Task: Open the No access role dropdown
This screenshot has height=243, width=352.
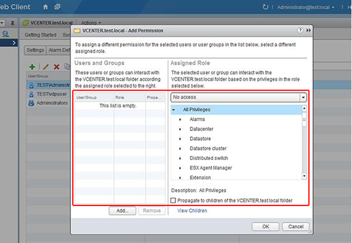Action: click(239, 97)
